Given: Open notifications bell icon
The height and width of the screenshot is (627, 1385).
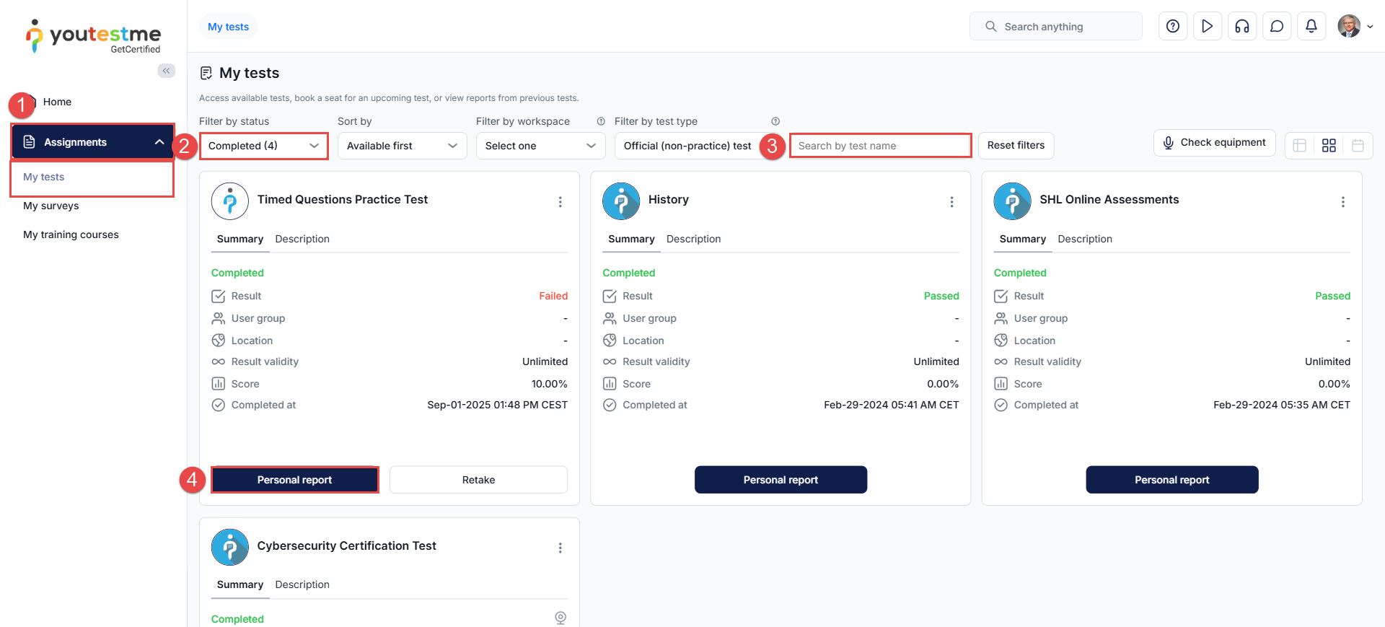Looking at the screenshot, I should pos(1311,27).
